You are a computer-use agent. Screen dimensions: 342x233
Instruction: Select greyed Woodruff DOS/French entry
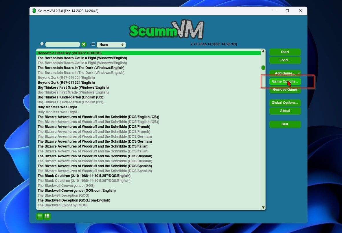pyautogui.click(x=148, y=132)
